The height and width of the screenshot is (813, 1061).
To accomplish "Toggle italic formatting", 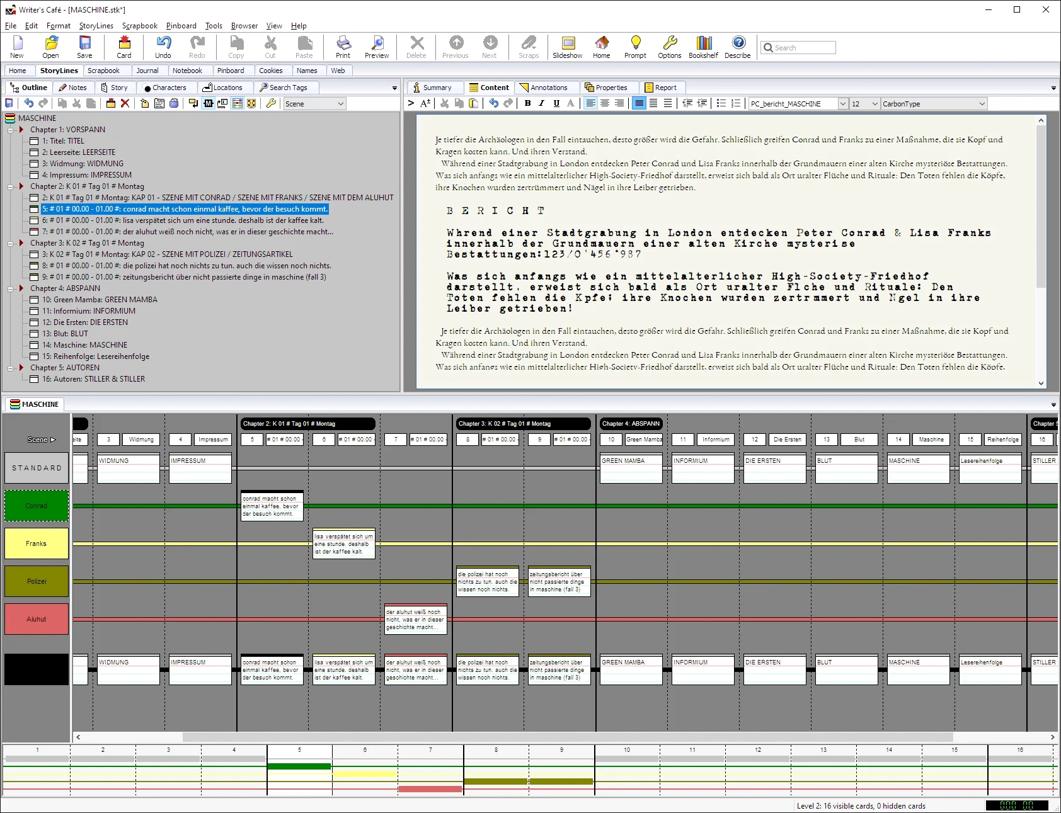I will pos(542,103).
